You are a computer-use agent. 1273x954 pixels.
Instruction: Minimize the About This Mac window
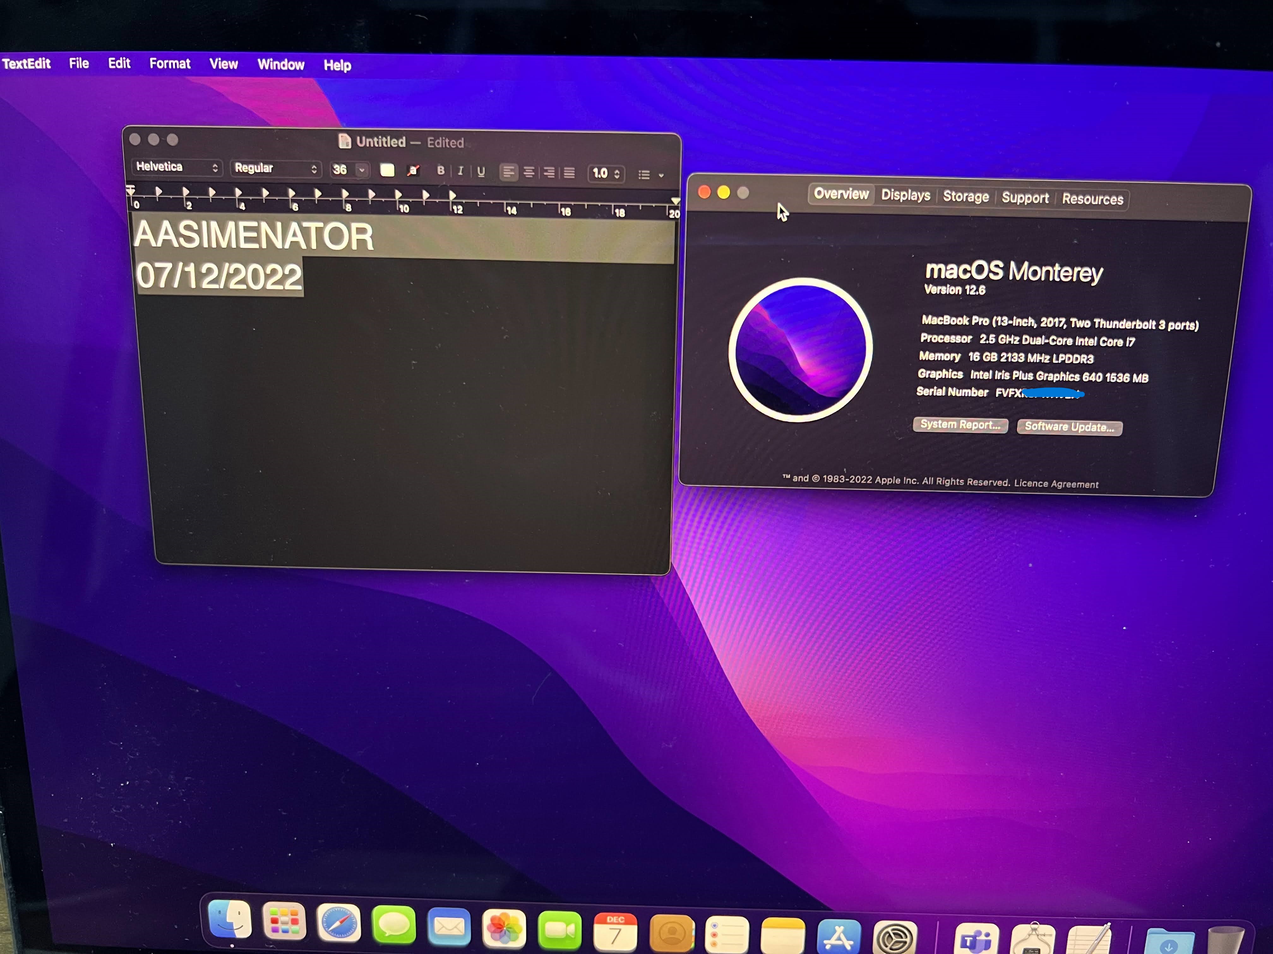pyautogui.click(x=723, y=192)
